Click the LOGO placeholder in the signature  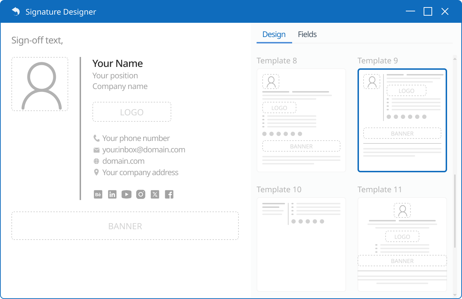131,112
